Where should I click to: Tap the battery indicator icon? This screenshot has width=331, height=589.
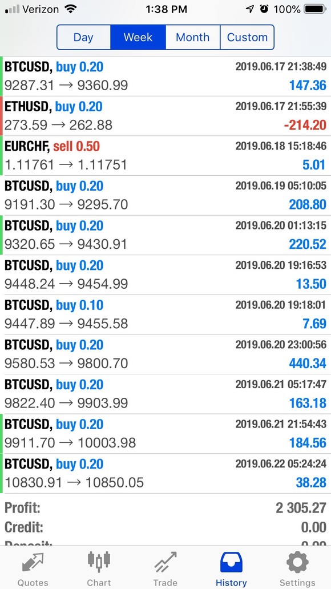point(316,9)
